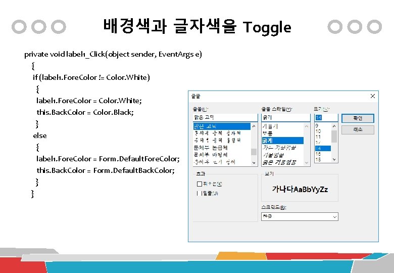Screen dimensions: 394x273
Task: Click style list scroll up arrow
Action: pos(307,126)
